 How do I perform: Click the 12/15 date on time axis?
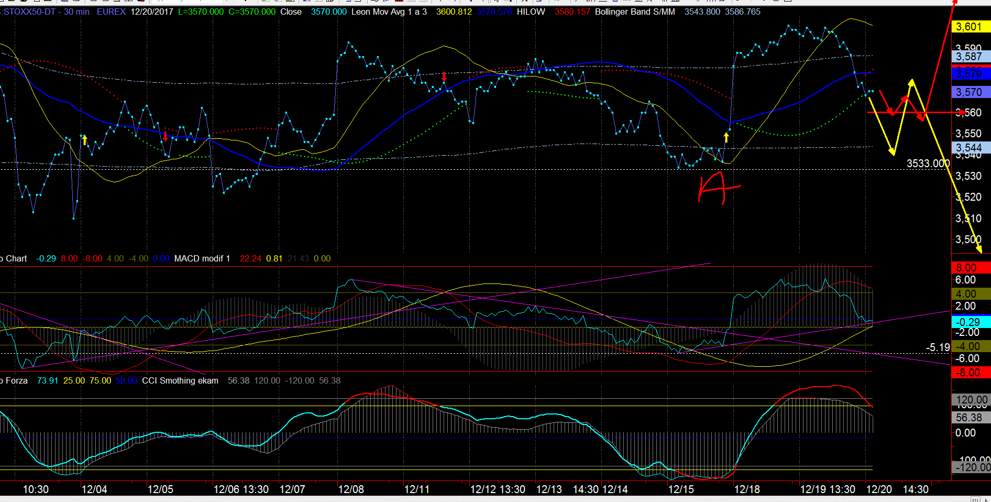pyautogui.click(x=681, y=489)
